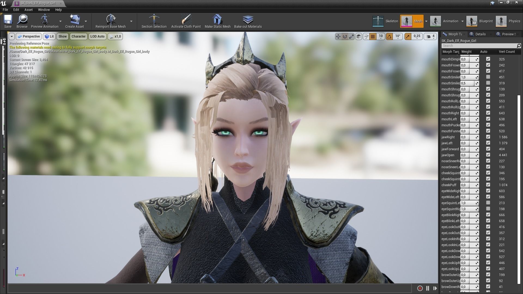Expand Reimport Base Mesh dropdown arrow
The image size is (523, 294).
point(131,21)
